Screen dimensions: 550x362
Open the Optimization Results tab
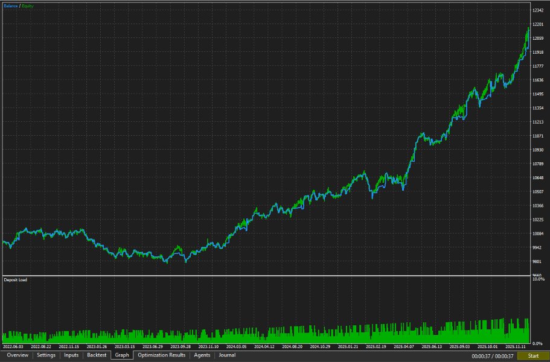(x=161, y=355)
